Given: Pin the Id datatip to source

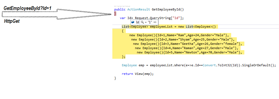Looking at the screenshot, I should 155,22.
